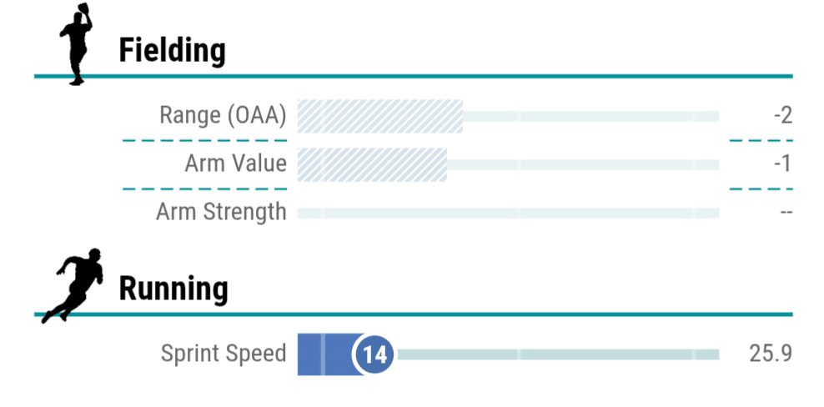The height and width of the screenshot is (407, 824).
Task: Click the Arm Value label
Action: tap(235, 163)
